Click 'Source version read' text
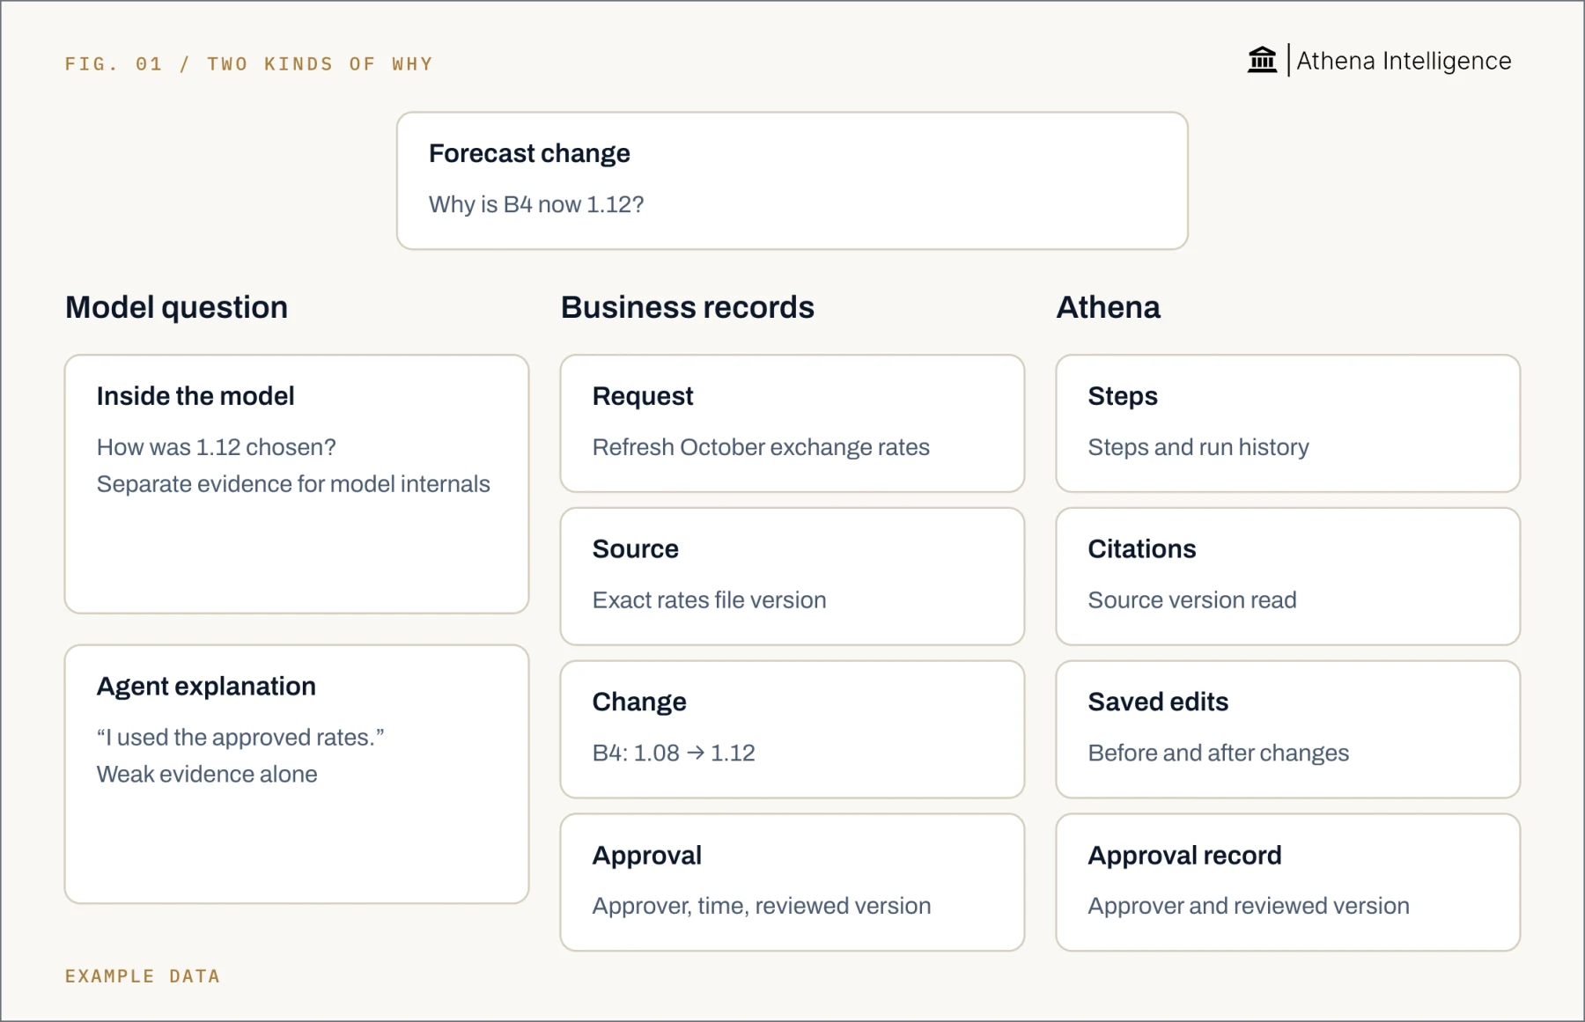Viewport: 1585px width, 1022px height. tap(1192, 600)
